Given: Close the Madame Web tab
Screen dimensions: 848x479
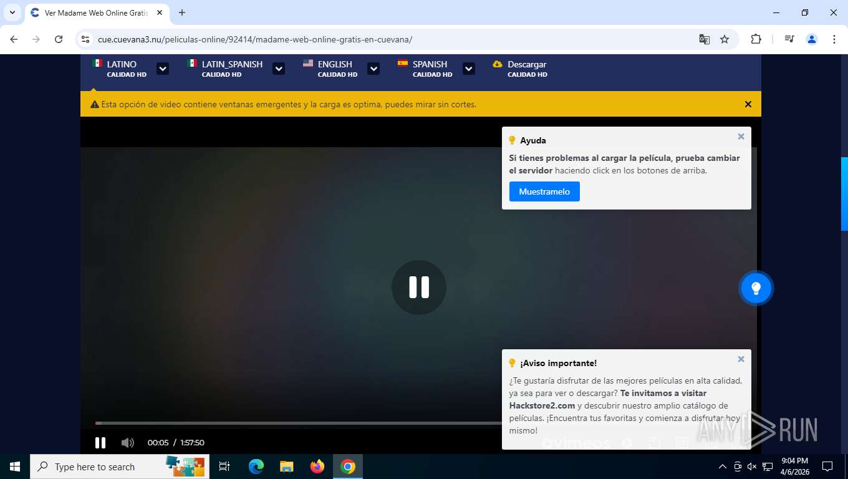Looking at the screenshot, I should [160, 12].
